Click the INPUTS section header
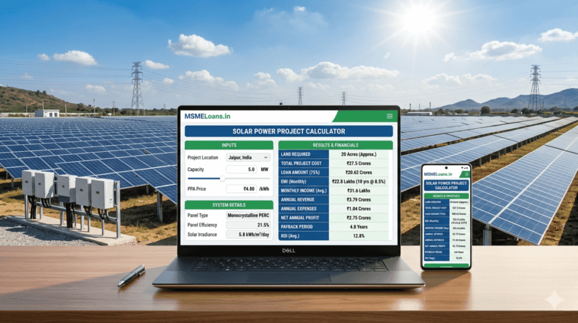This screenshot has height=323, width=578. [229, 145]
